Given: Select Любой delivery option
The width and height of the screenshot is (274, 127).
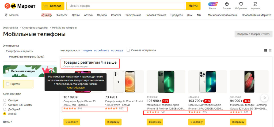Looking at the screenshot, I should click(x=5, y=114).
